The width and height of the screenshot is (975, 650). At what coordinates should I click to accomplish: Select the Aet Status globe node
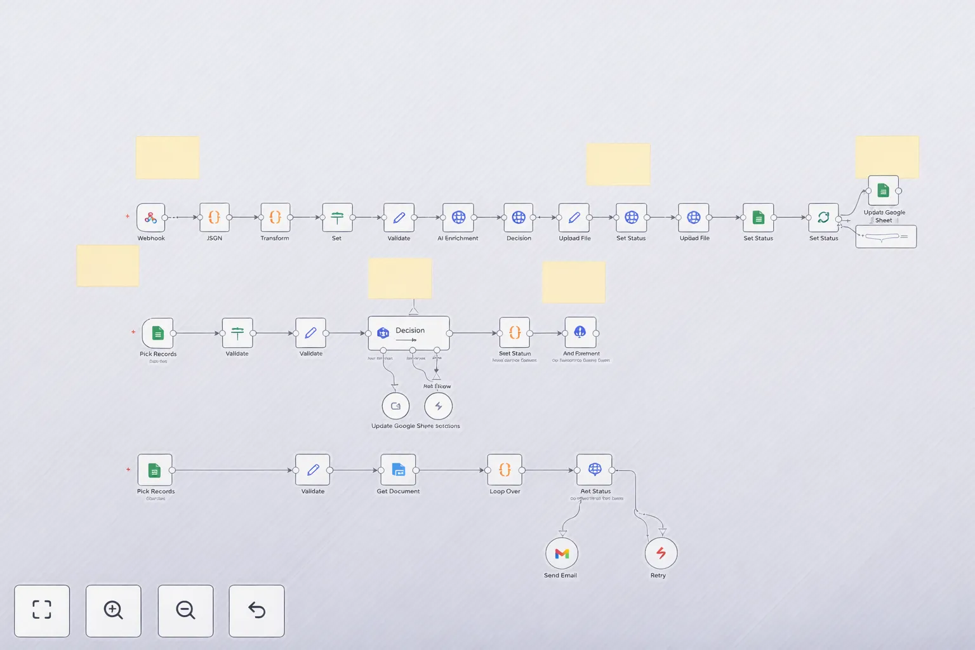pyautogui.click(x=595, y=470)
